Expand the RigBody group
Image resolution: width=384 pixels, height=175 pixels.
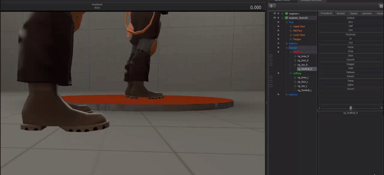286,44
